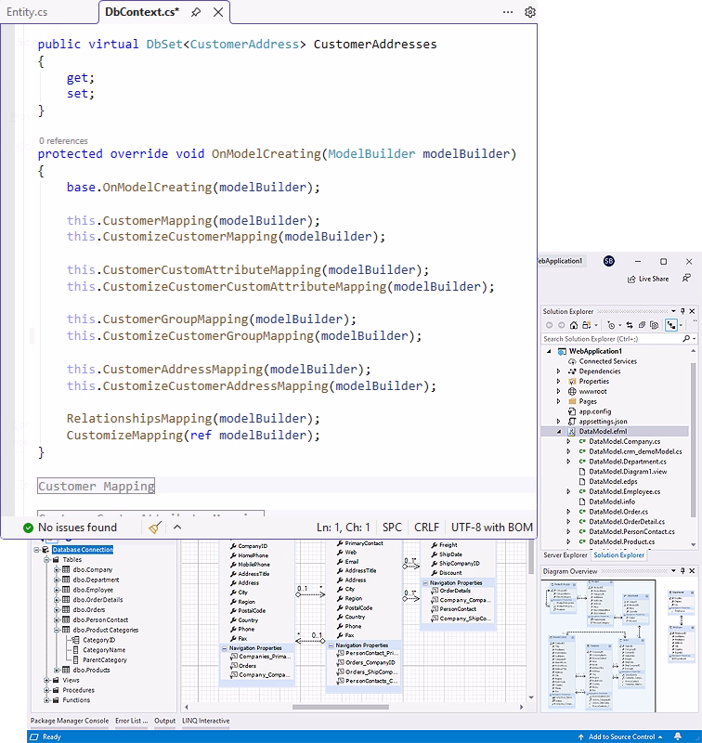Screen dimensions: 702x743
Task: Click the wwwroot globe icon
Action: tap(572, 391)
